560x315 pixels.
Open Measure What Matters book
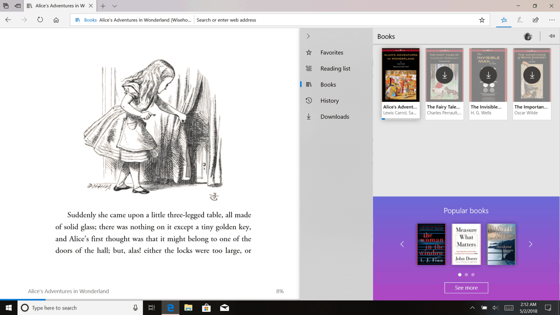(466, 244)
